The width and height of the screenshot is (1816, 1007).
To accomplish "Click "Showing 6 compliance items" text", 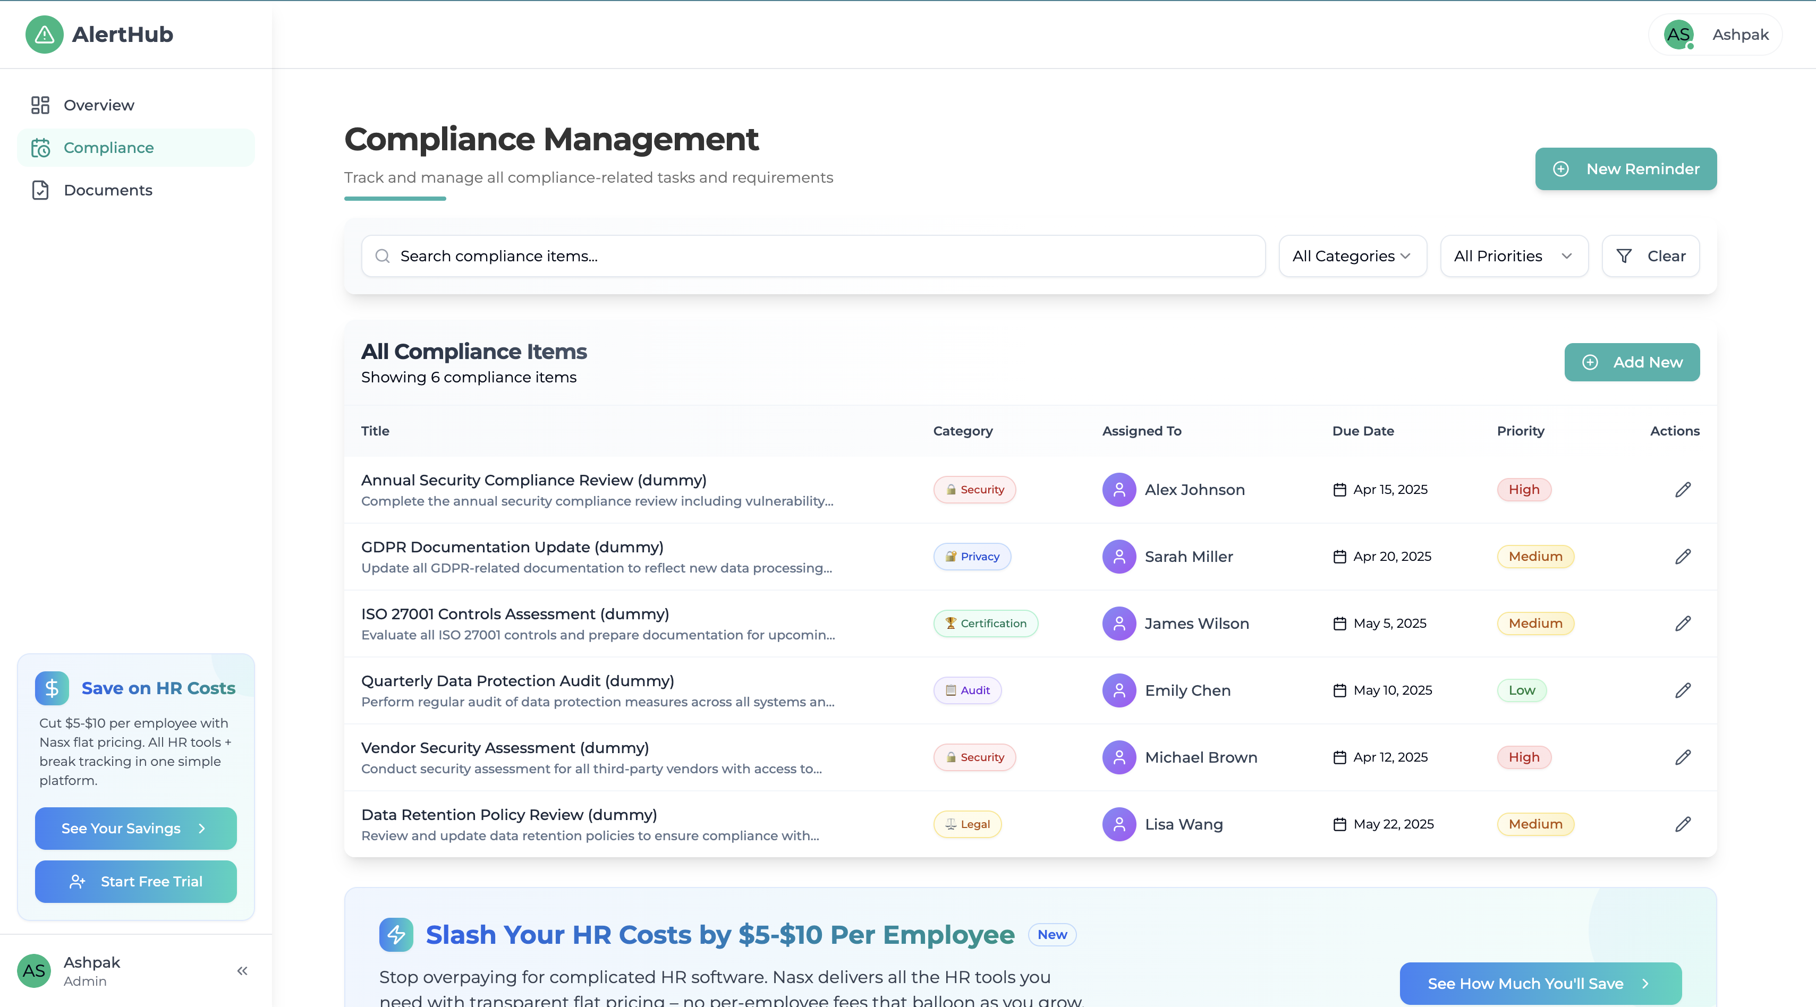I will coord(469,378).
